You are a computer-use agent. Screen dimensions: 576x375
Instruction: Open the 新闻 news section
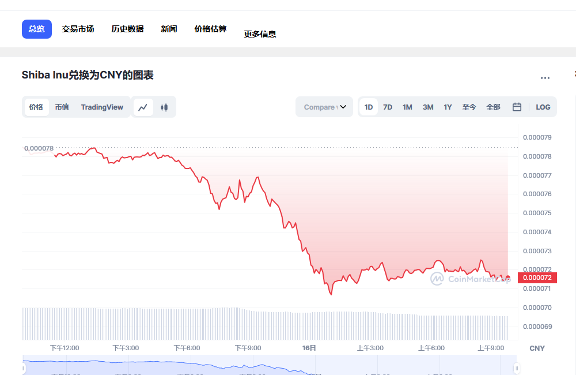coord(169,28)
